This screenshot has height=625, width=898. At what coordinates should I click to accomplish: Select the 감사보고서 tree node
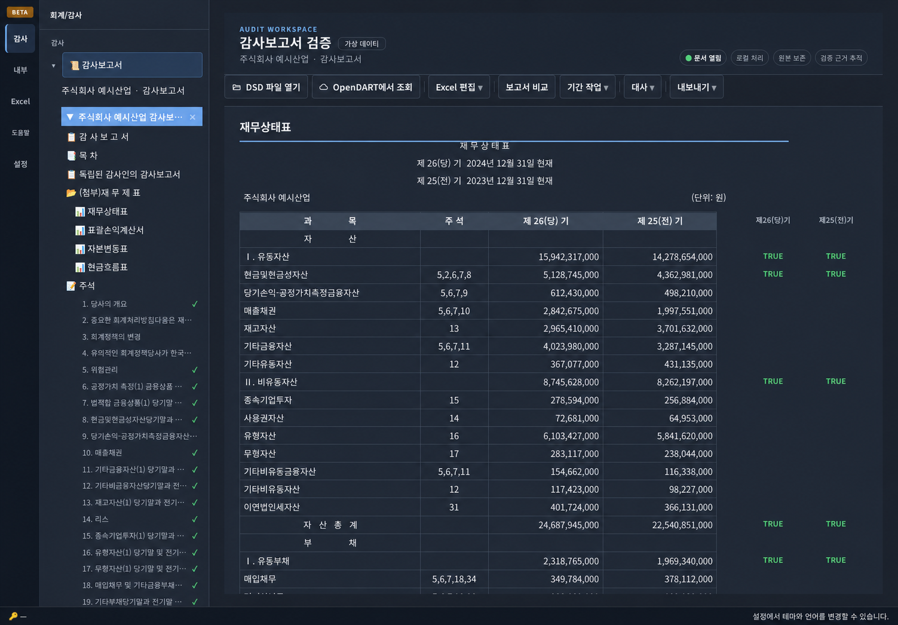click(x=132, y=65)
